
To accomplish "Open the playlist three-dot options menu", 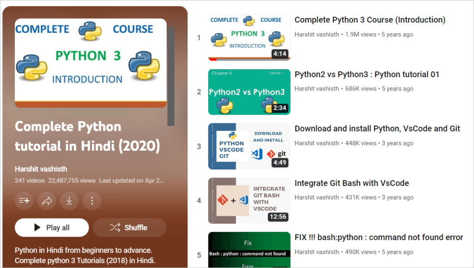I will [92, 201].
